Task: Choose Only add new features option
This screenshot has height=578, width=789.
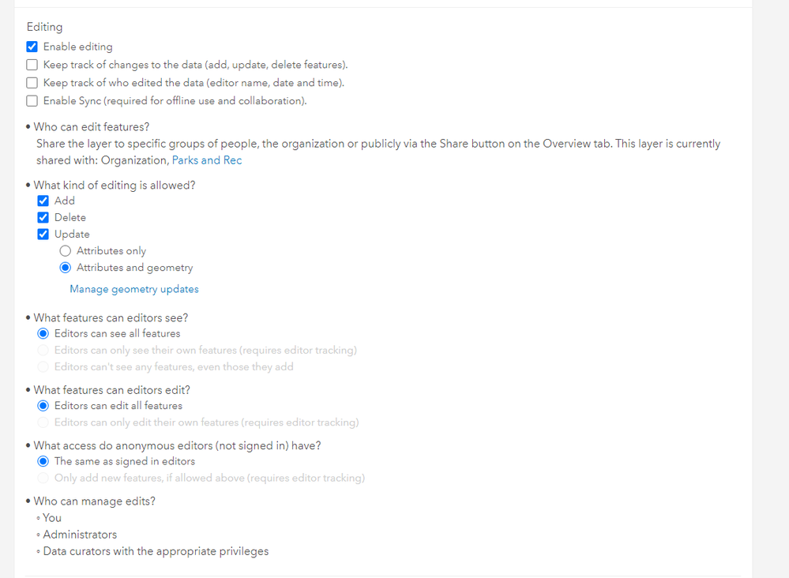Action: pos(43,479)
